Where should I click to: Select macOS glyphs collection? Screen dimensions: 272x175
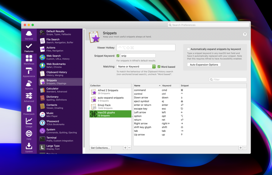tap(111, 114)
